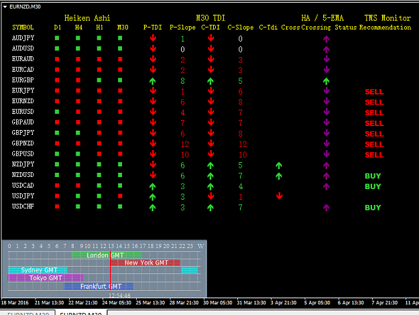Viewport: 419px width, 315px height.
Task: Click the red P-TDI arrow for AUDJPY
Action: (x=153, y=38)
